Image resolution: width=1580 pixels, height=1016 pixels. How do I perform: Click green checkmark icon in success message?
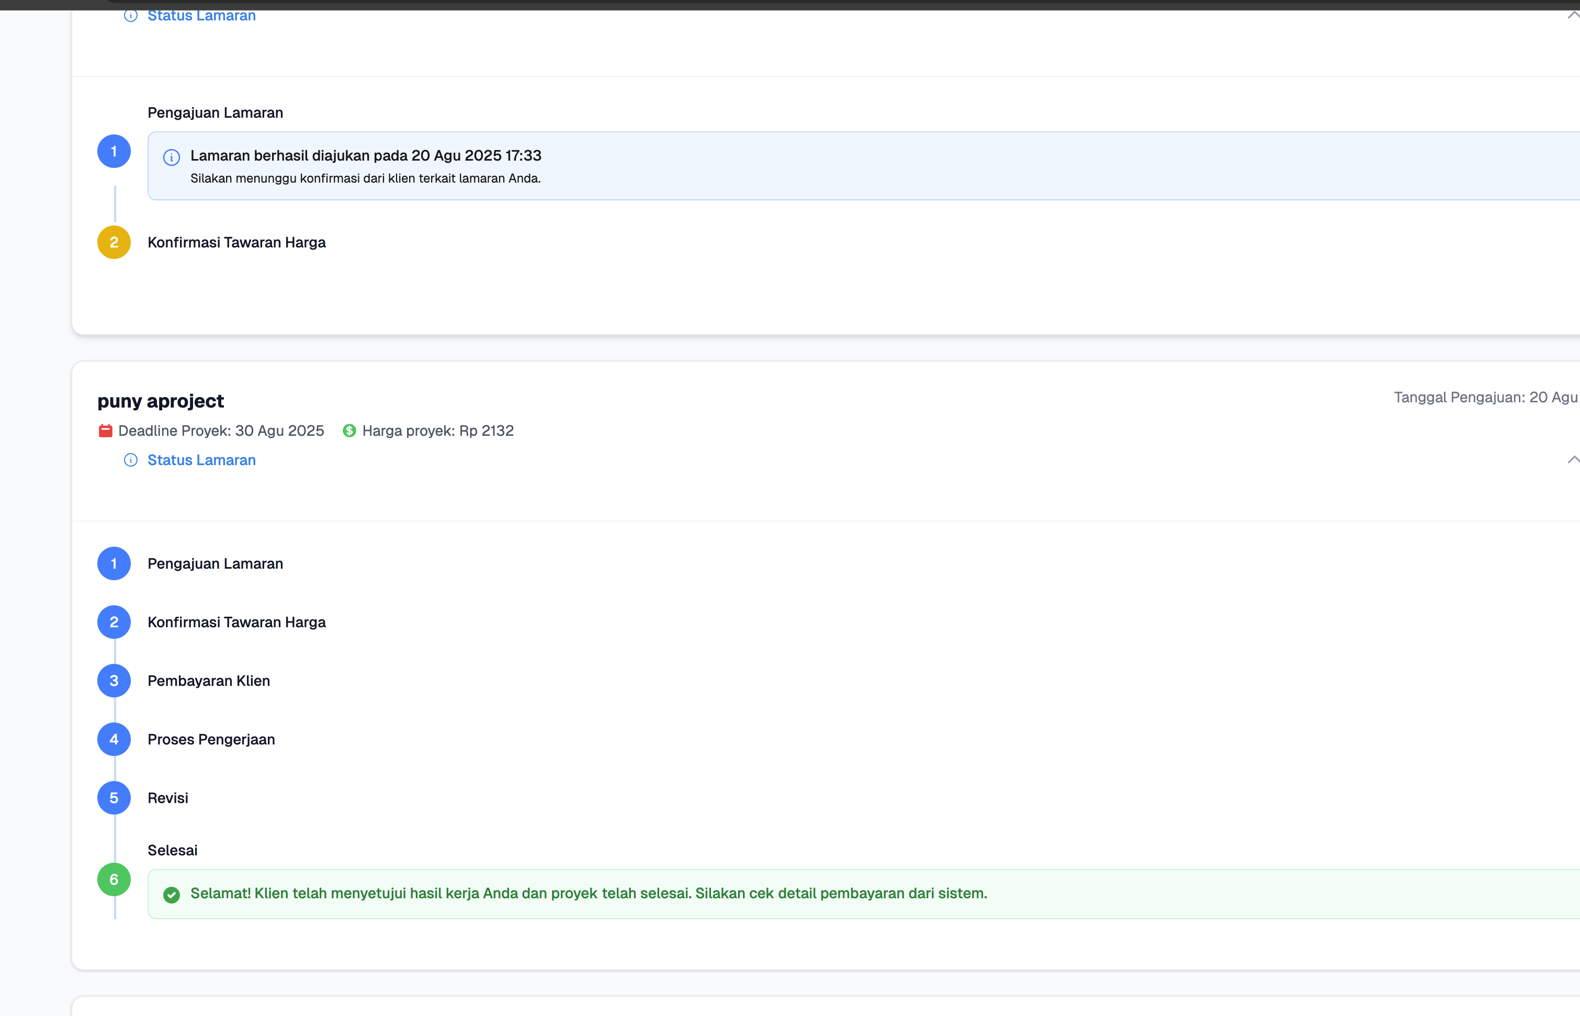tap(172, 895)
